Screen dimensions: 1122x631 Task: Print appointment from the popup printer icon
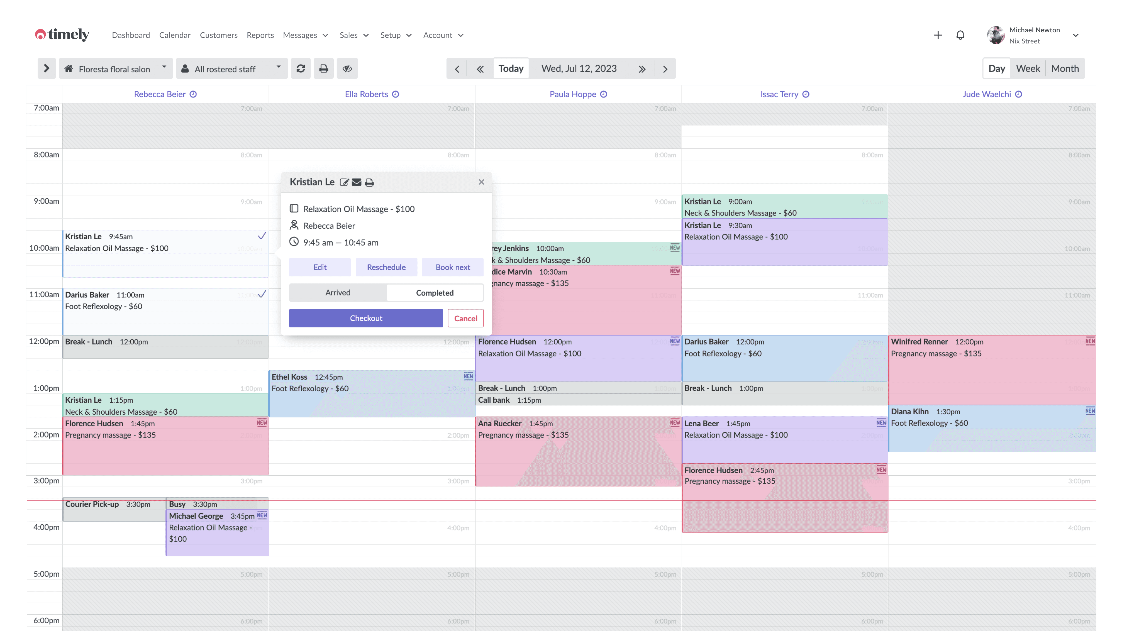[369, 182]
